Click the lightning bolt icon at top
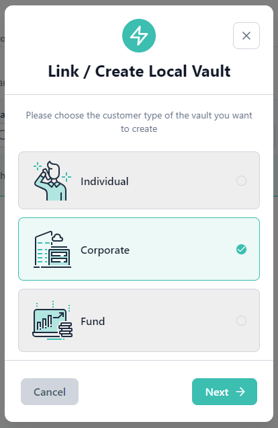Image resolution: width=278 pixels, height=428 pixels. point(139,36)
